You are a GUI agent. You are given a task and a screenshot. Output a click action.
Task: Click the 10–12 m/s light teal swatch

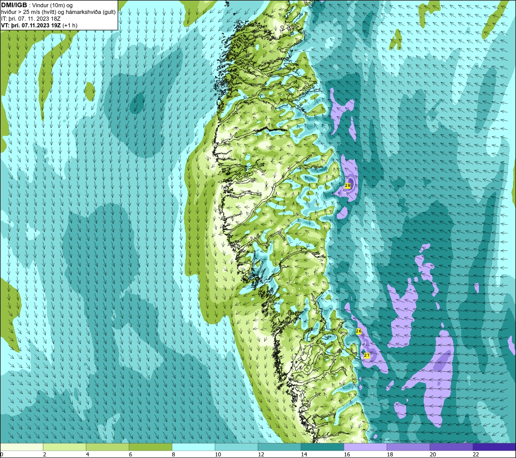236,447
